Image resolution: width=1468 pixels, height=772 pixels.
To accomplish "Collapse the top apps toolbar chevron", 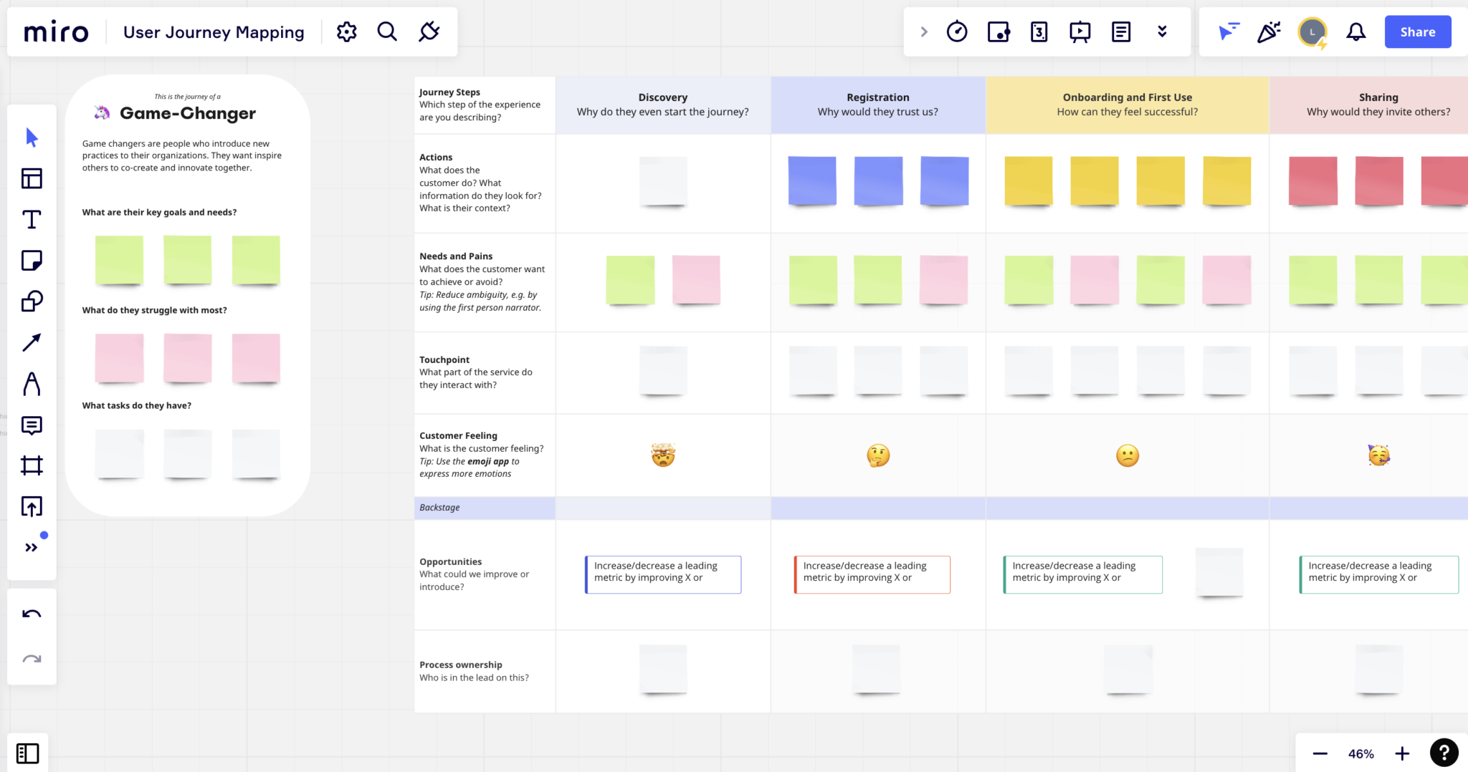I will click(924, 32).
